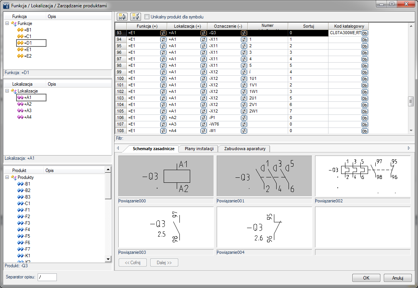Click product list scroll up arrow
The width and height of the screenshot is (418, 288).
tap(108, 169)
